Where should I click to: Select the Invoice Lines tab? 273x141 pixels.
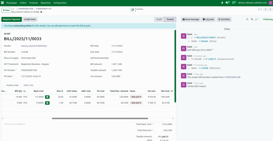[12, 85]
